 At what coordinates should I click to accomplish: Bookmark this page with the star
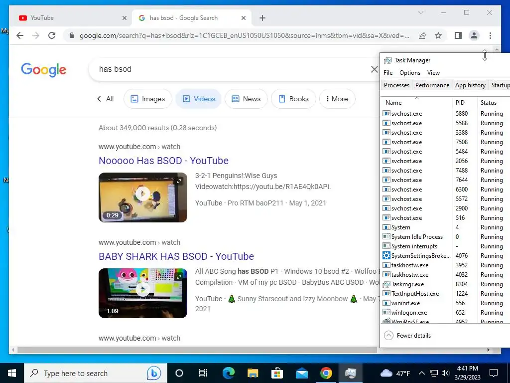point(438,35)
